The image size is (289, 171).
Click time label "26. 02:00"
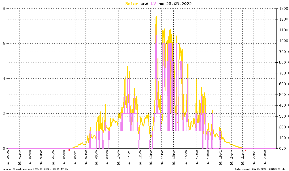(x=30, y=158)
